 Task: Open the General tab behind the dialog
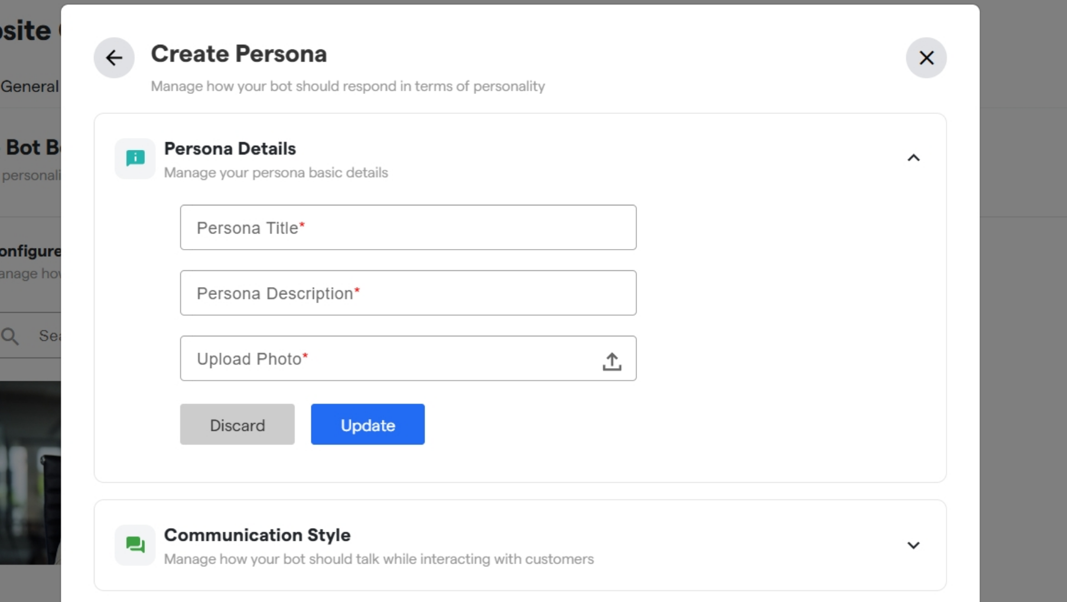[30, 87]
